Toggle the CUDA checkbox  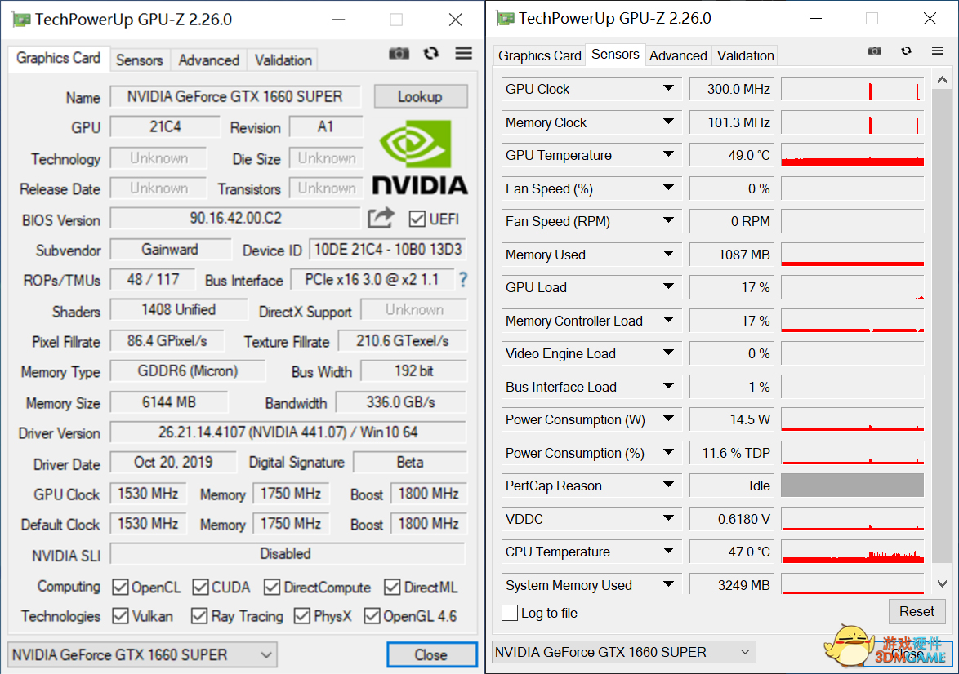click(x=201, y=588)
